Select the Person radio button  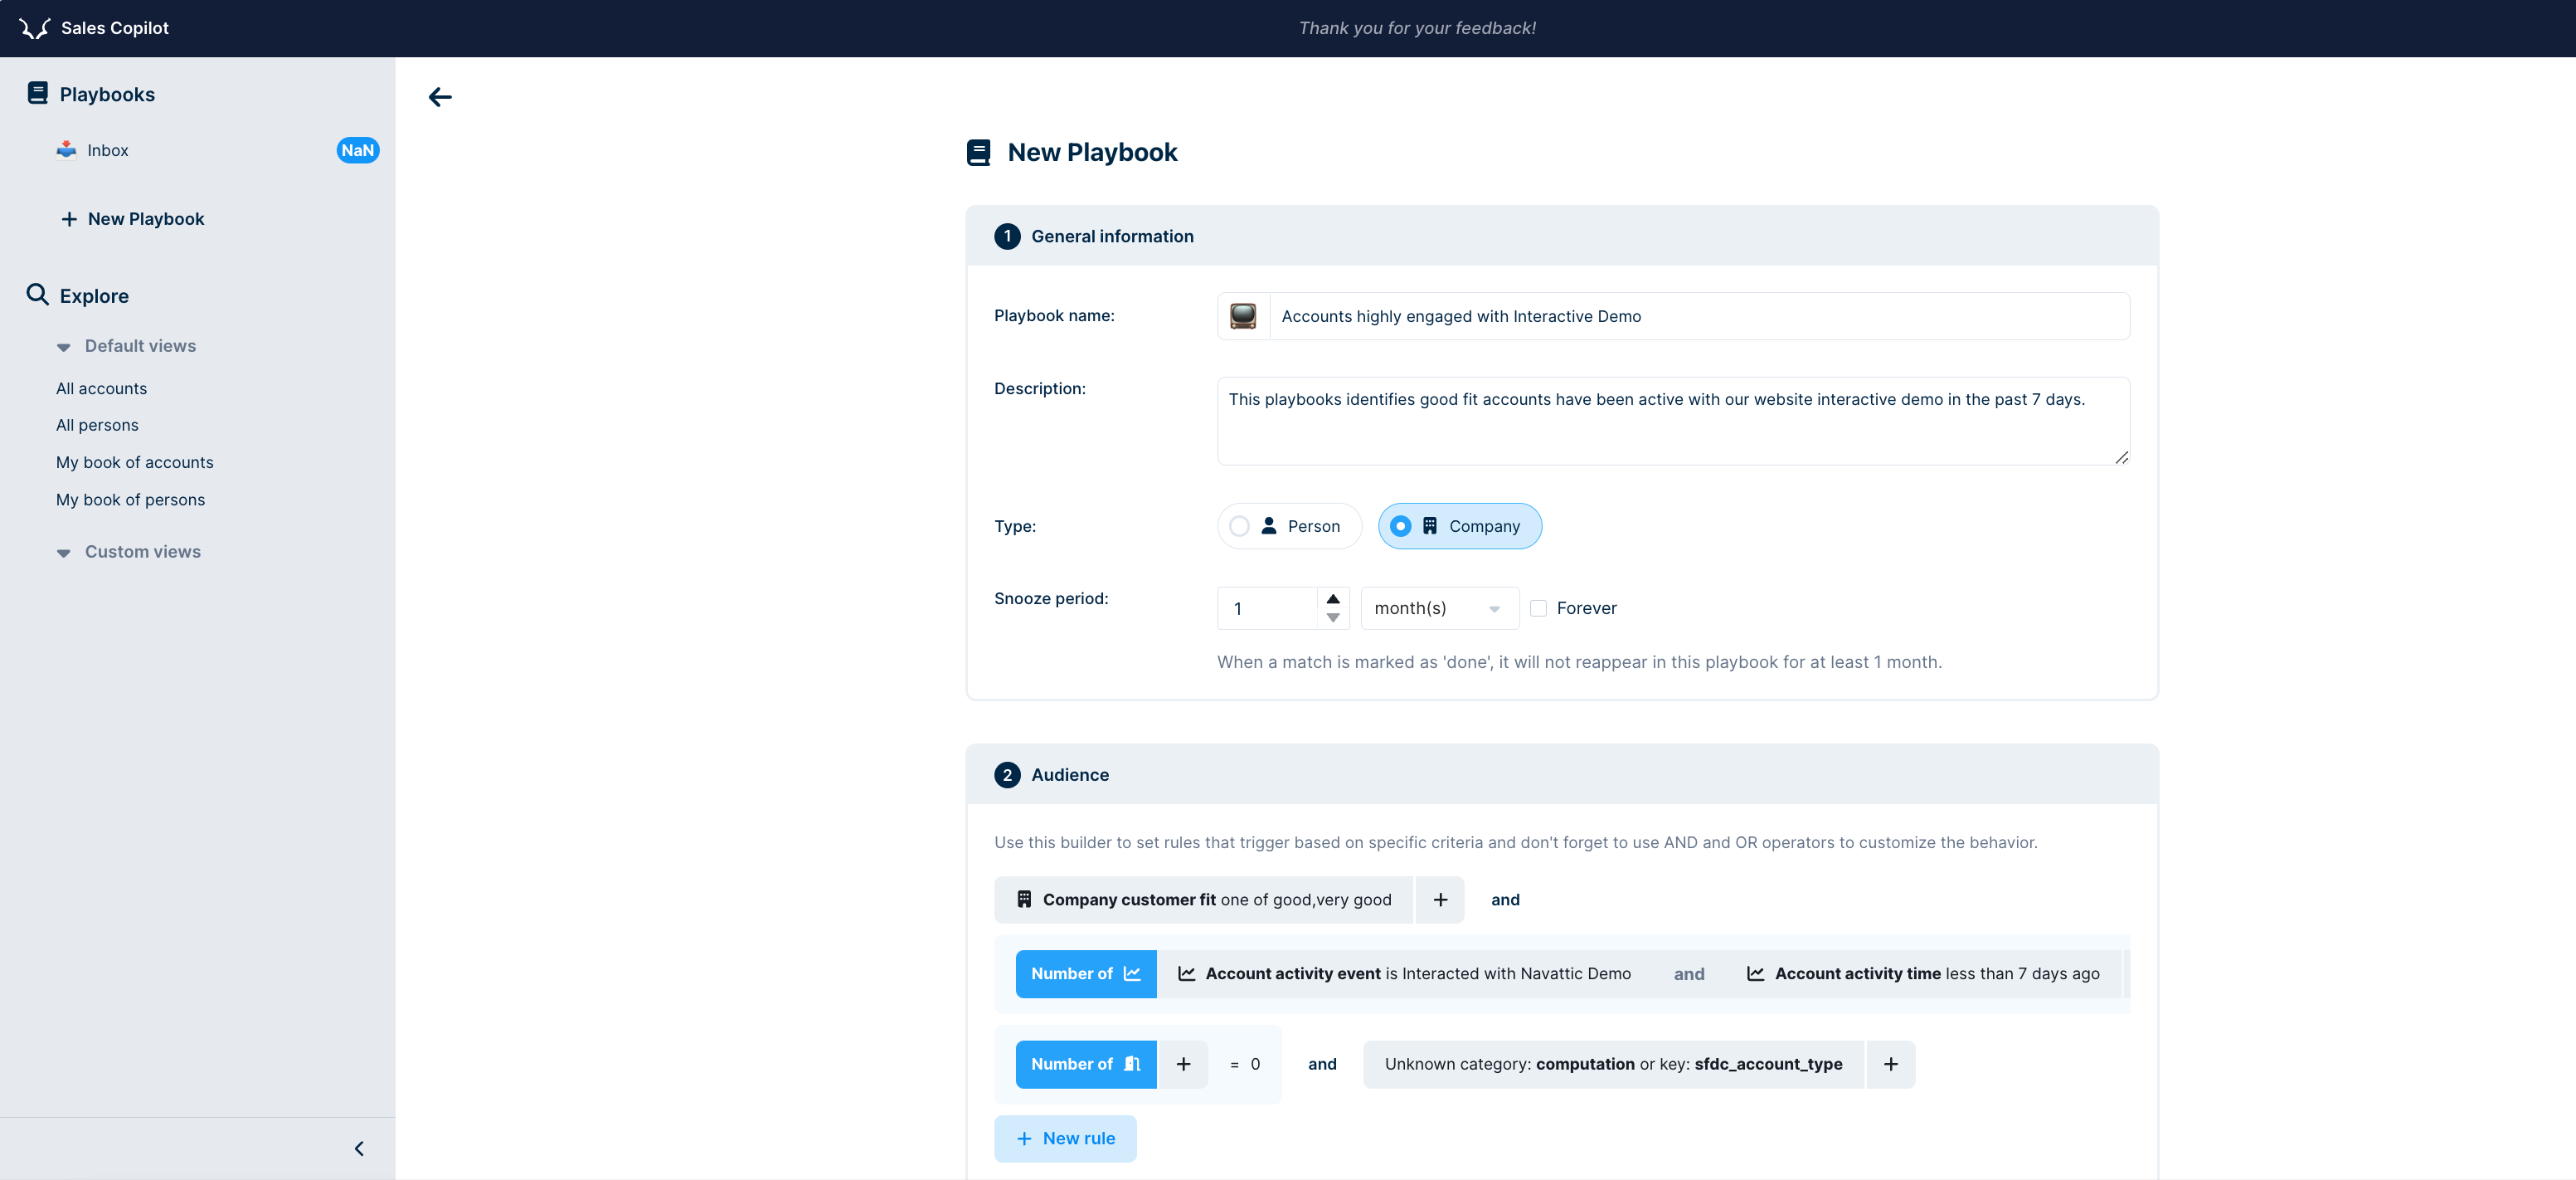[x=1239, y=526]
